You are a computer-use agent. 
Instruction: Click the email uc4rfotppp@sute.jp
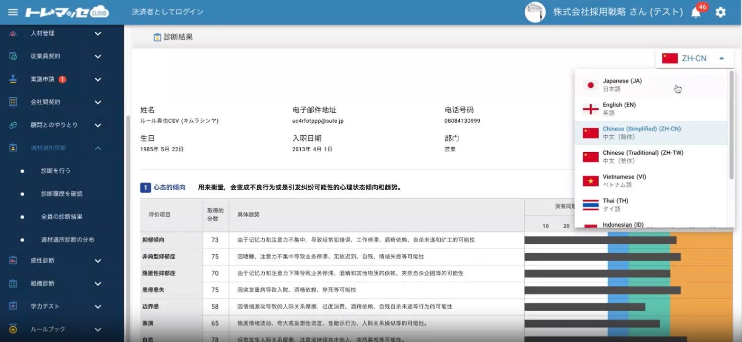318,121
